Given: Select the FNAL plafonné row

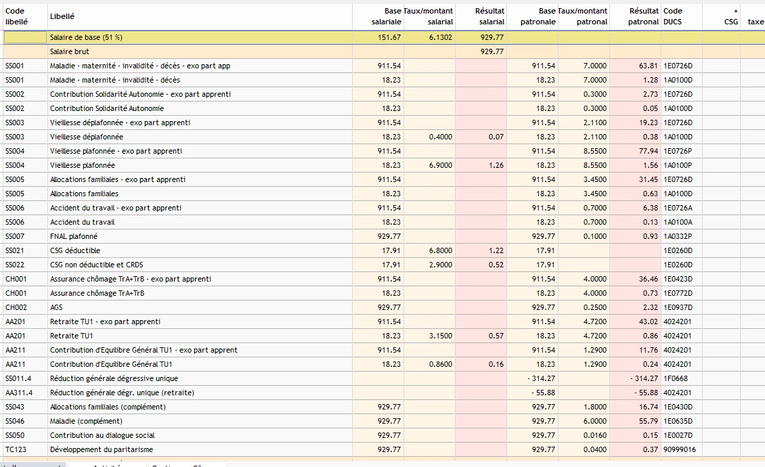Looking at the screenshot, I should pos(74,236).
